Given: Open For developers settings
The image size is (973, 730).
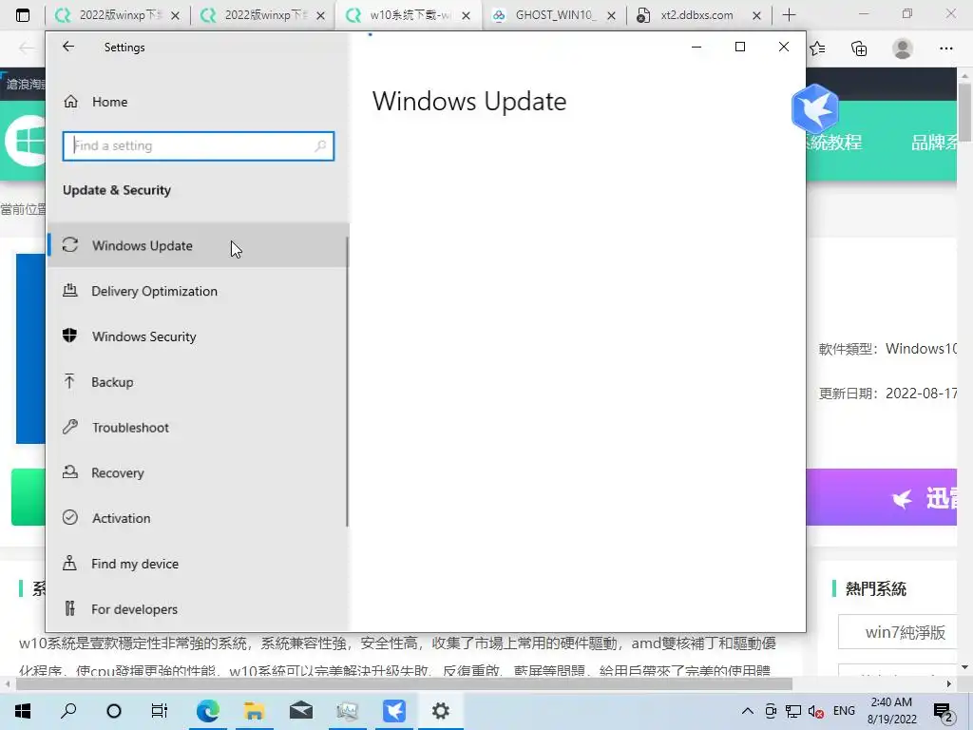Looking at the screenshot, I should (x=198, y=608).
